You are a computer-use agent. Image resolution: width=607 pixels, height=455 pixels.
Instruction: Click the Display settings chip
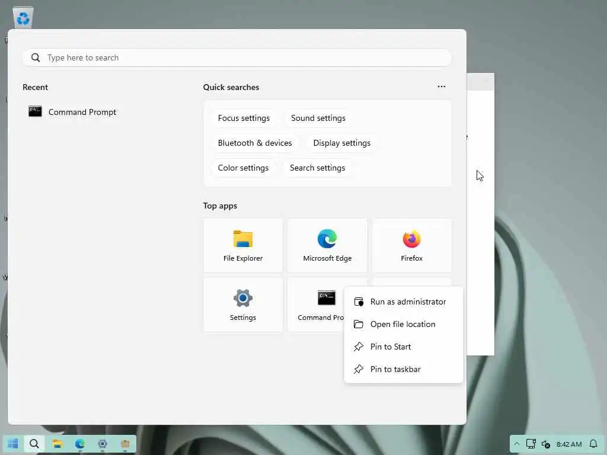pos(341,143)
